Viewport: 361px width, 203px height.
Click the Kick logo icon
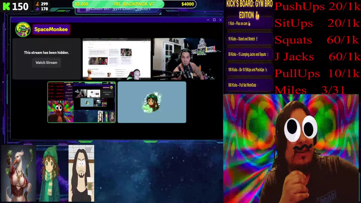tap(6, 6)
